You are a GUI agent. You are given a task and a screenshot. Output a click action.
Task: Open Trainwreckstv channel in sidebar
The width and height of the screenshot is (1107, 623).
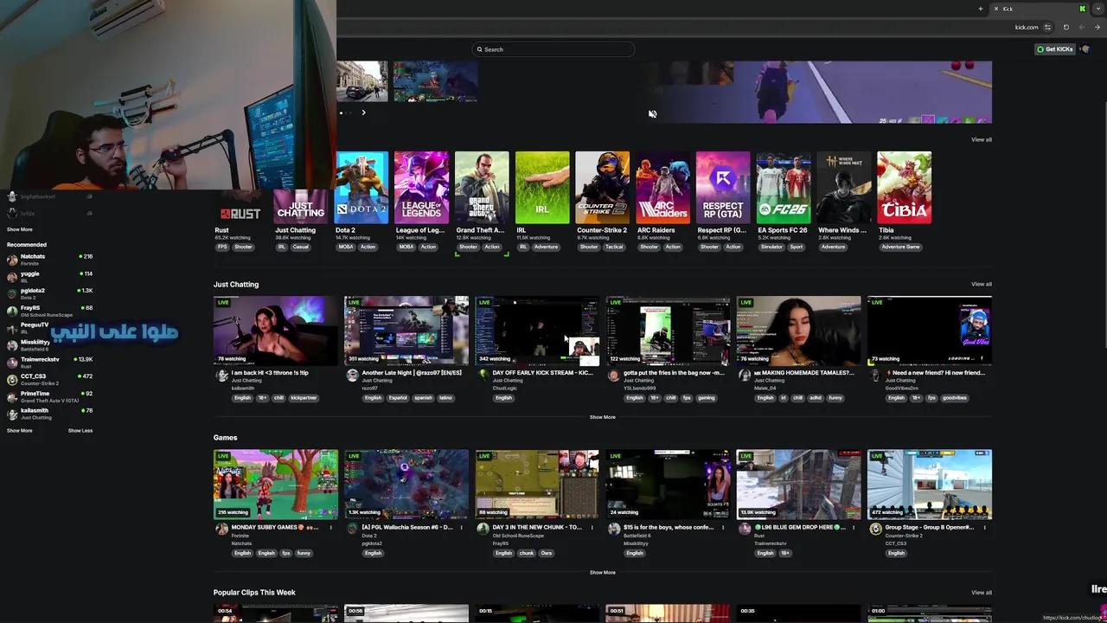pyautogui.click(x=50, y=362)
